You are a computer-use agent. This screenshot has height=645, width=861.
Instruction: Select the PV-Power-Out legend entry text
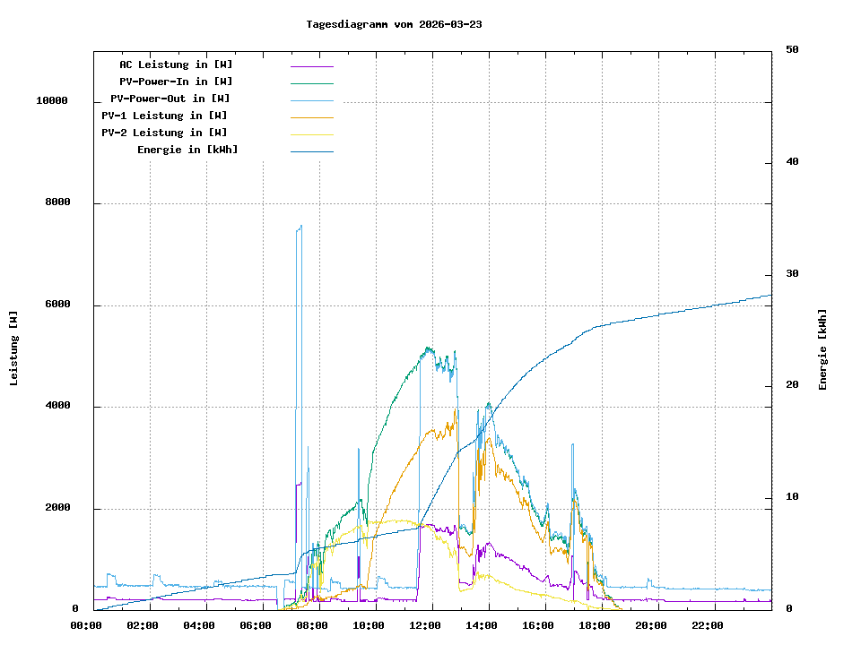[170, 99]
